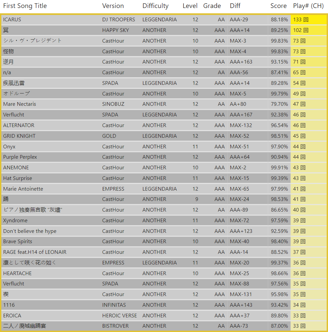Click the 133 回 play count cell
Screen dimensions: 328x332
click(x=301, y=20)
